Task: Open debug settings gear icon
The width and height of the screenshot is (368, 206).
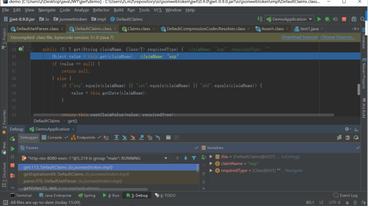Action: (348, 129)
